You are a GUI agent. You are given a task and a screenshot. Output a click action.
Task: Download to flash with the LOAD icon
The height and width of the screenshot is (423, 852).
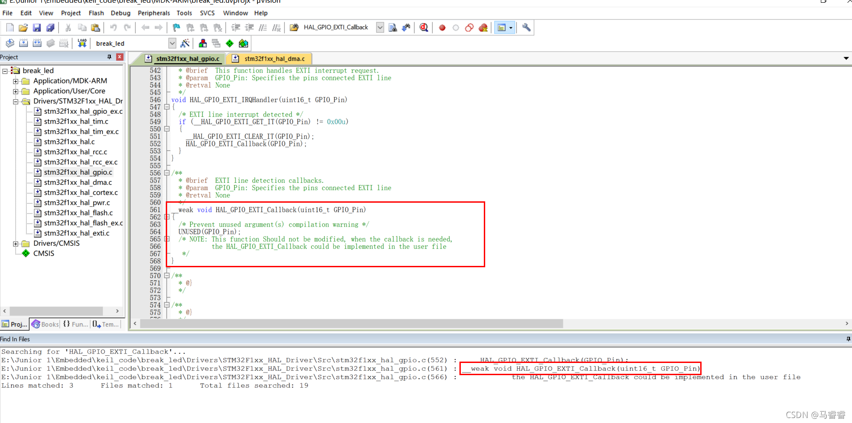point(82,43)
